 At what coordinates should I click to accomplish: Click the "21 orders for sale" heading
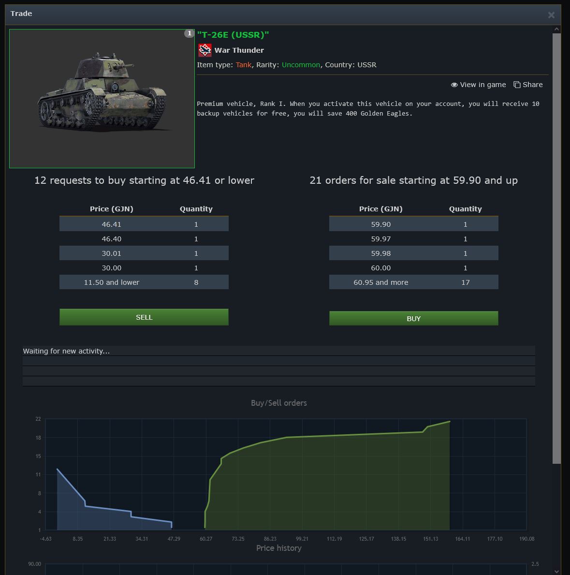coord(413,180)
